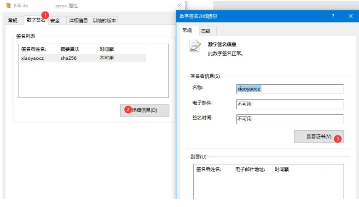
Task: Switch to the 以前的版本 tab
Action: pyautogui.click(x=104, y=21)
